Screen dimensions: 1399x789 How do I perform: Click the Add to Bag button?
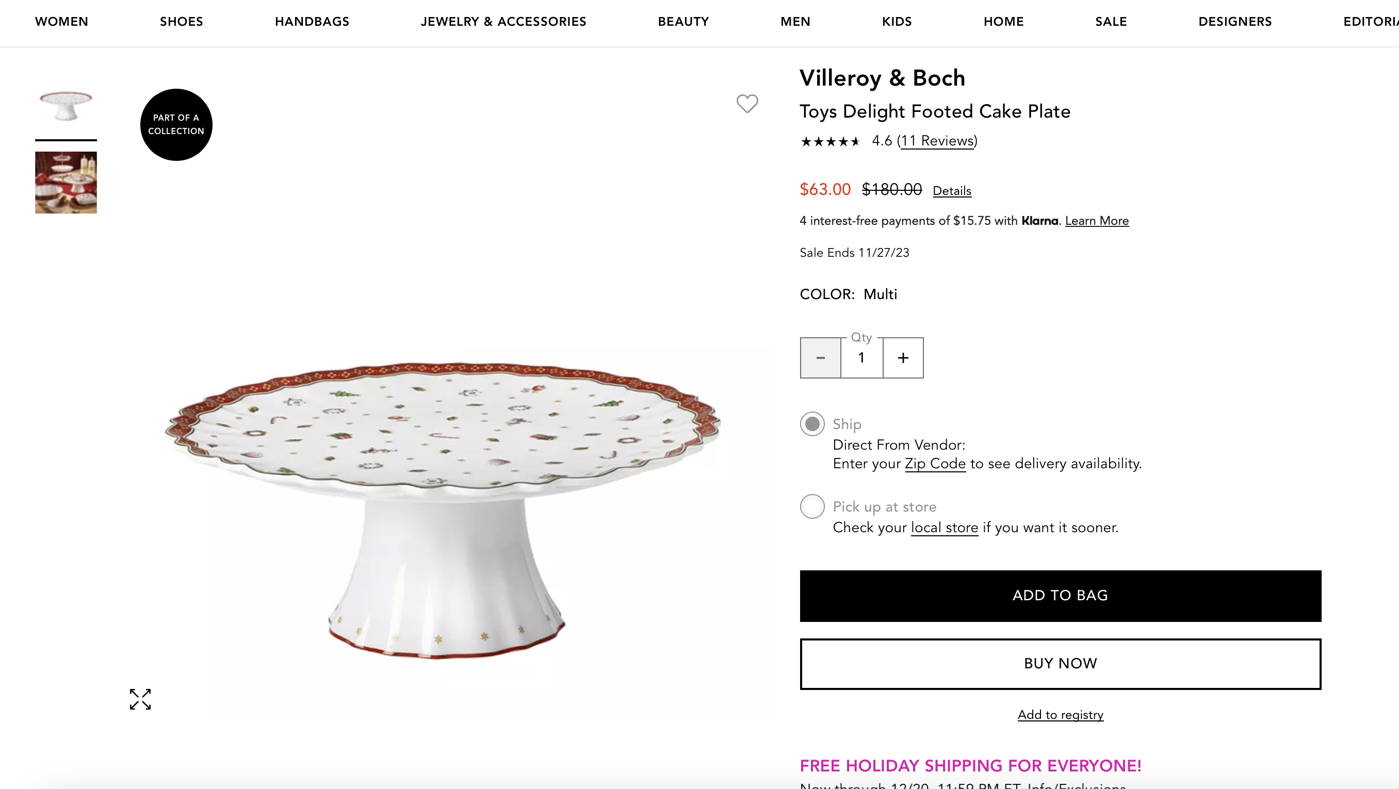pyautogui.click(x=1060, y=596)
